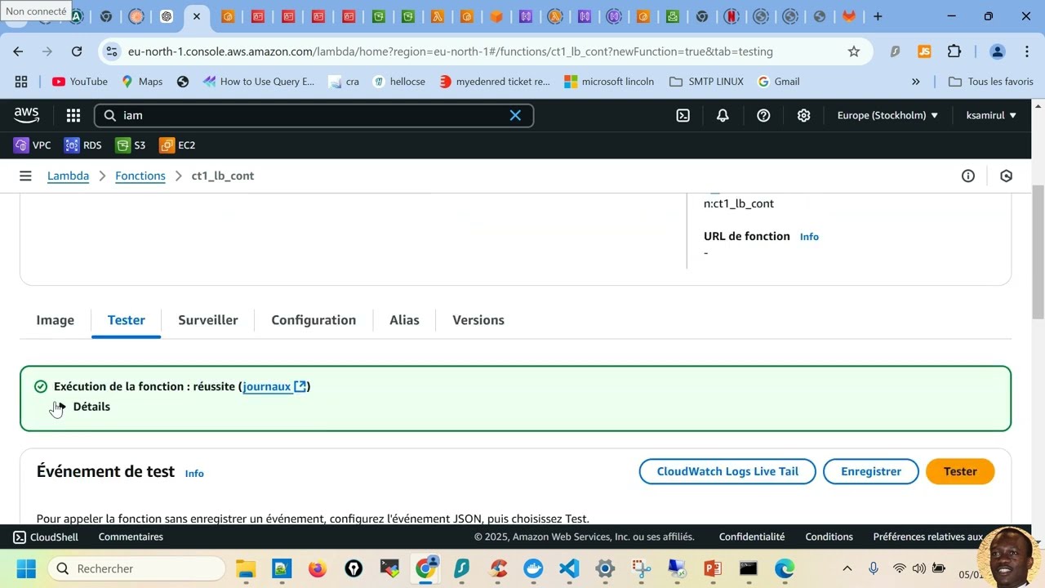Screen dimensions: 1045x588
Task: Show hidden system tray icons chevron
Action: pyautogui.click(x=847, y=568)
